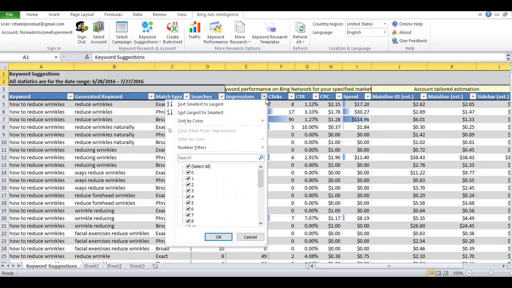The height and width of the screenshot is (288, 512).
Task: Switch to Page Layout view in status bar
Action: coord(439,273)
